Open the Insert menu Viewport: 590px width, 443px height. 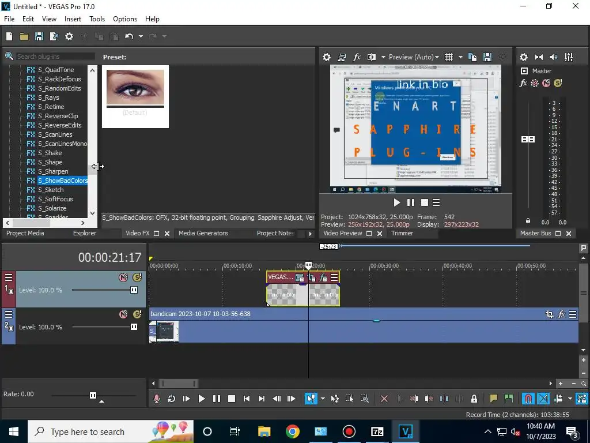73,19
